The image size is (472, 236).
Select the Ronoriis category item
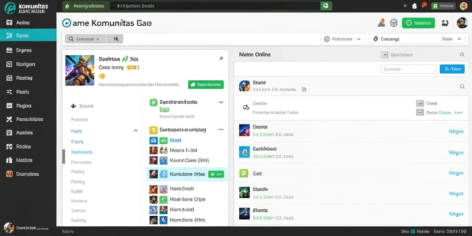[x=81, y=162]
